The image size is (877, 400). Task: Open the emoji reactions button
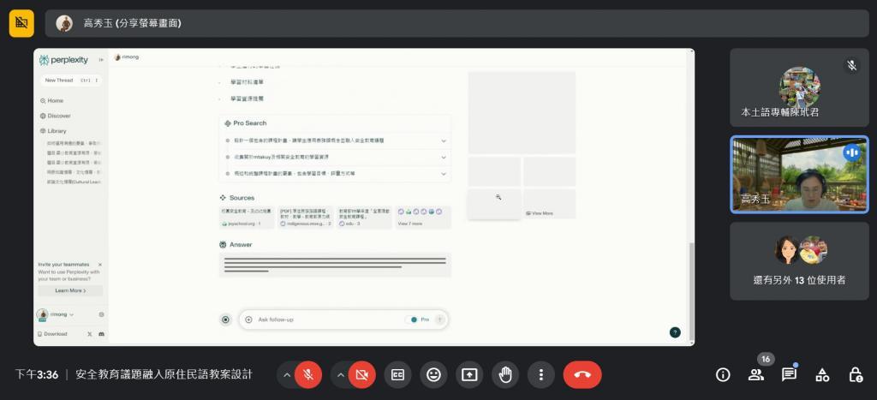pos(433,374)
